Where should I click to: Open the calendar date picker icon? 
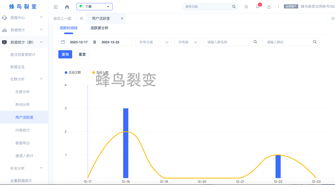pyautogui.click(x=63, y=42)
